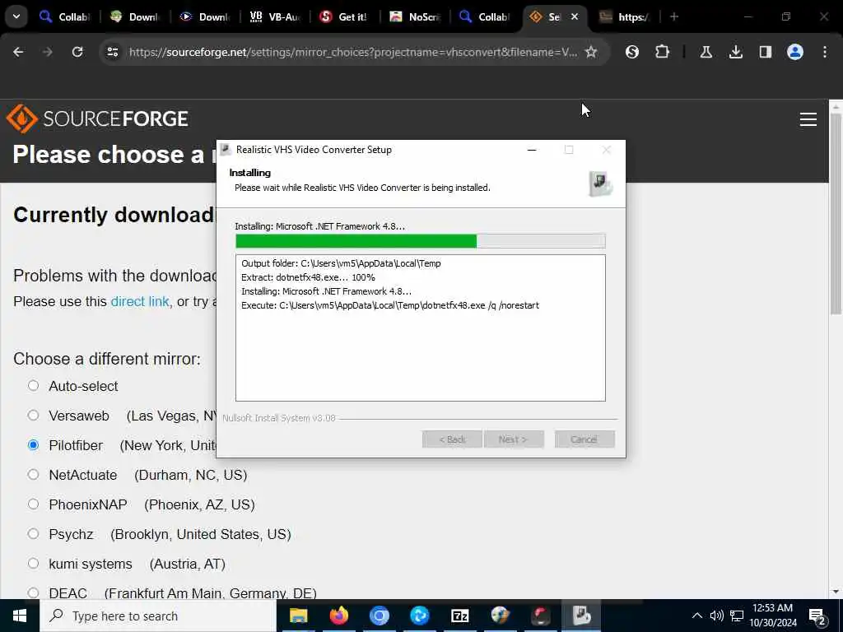Select the NetActuate Durham mirror
843x632 pixels.
pos(33,475)
